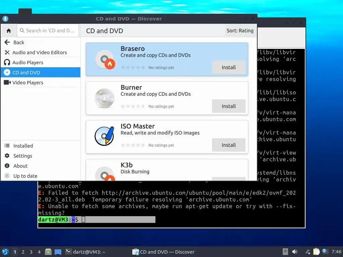
Task: Open the K3b title text
Action: point(126,165)
